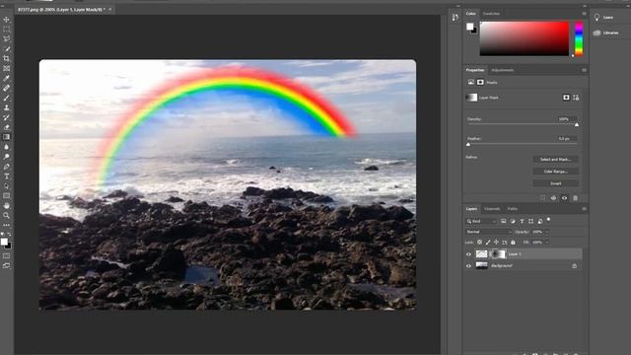
Task: Select the Dodge tool
Action: 7,157
